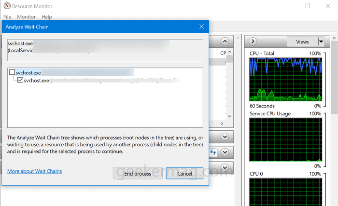Click the graphs pane scrollbar thumb
The image size is (338, 206).
pyautogui.click(x=335, y=78)
